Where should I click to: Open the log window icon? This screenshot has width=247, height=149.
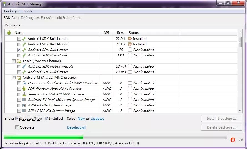pos(241,140)
